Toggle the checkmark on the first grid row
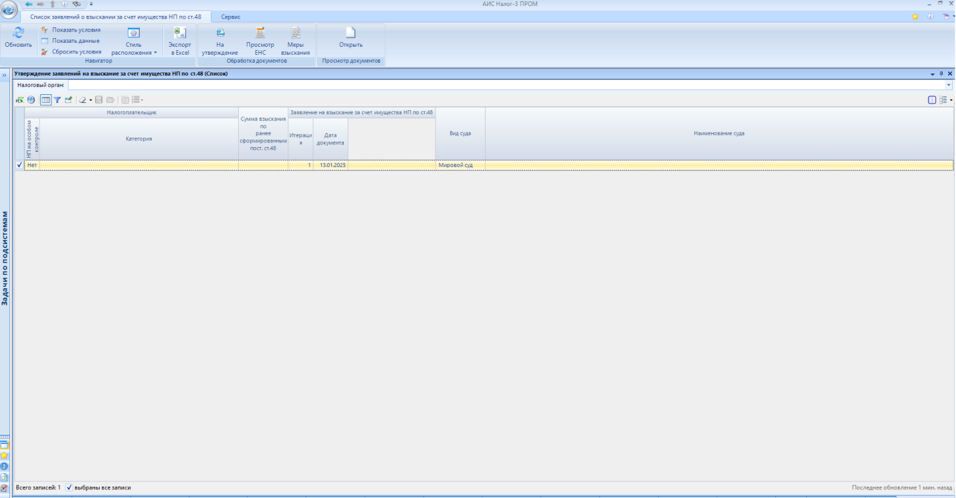Image resolution: width=956 pixels, height=498 pixels. point(19,164)
